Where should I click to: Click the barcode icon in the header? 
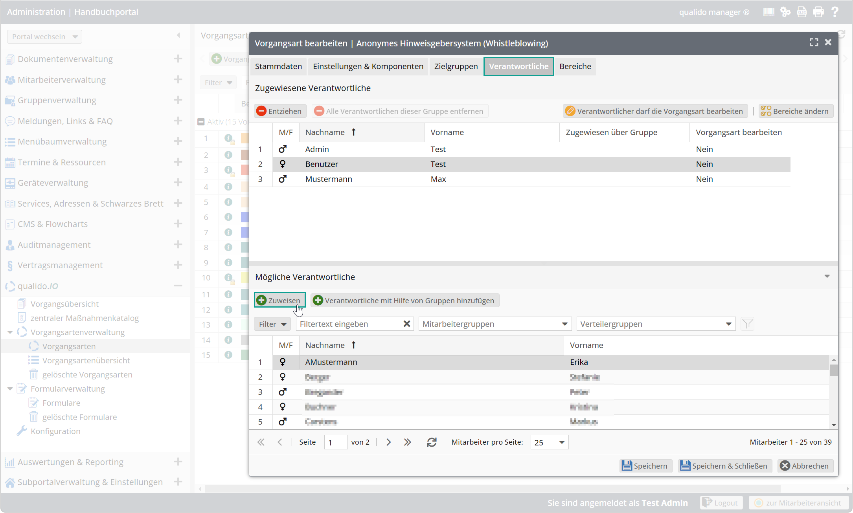(x=768, y=12)
